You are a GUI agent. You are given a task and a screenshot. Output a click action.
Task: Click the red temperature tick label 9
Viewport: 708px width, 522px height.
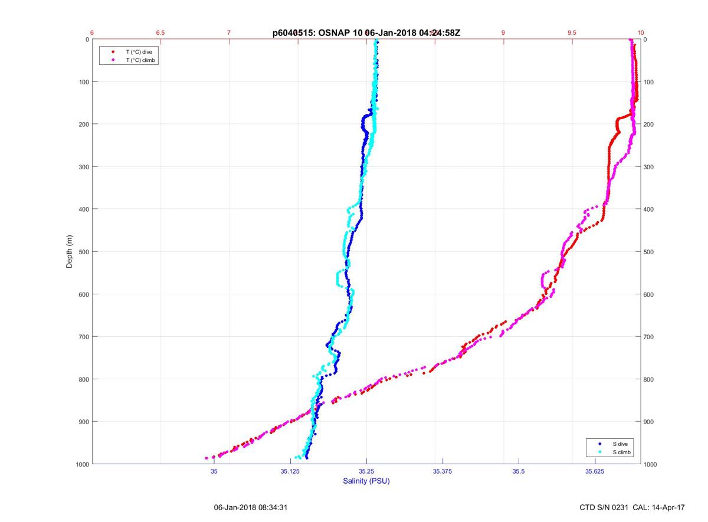coord(503,33)
